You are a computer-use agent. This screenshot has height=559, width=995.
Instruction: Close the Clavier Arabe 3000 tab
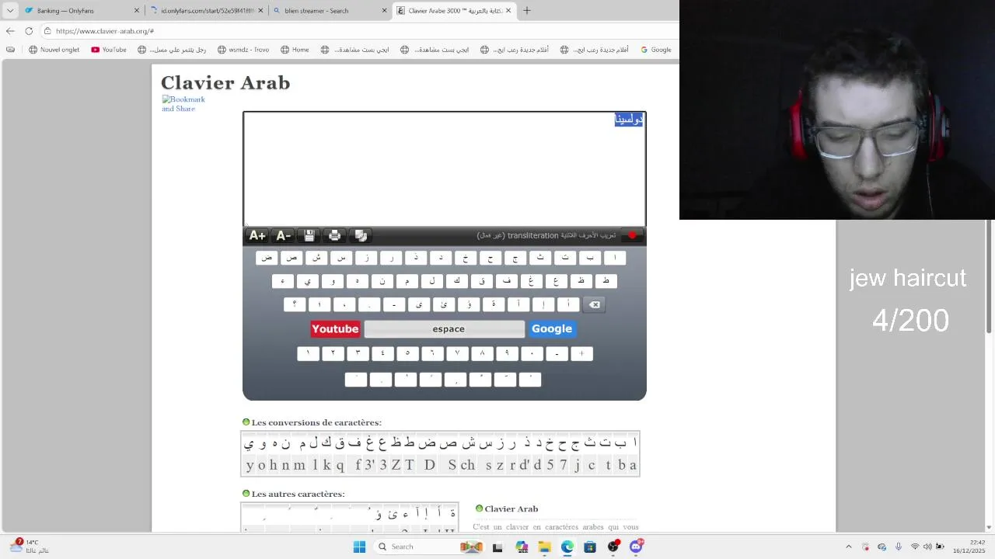[508, 11]
